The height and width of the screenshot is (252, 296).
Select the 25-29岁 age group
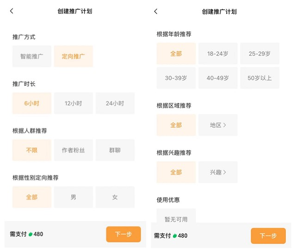click(x=259, y=53)
